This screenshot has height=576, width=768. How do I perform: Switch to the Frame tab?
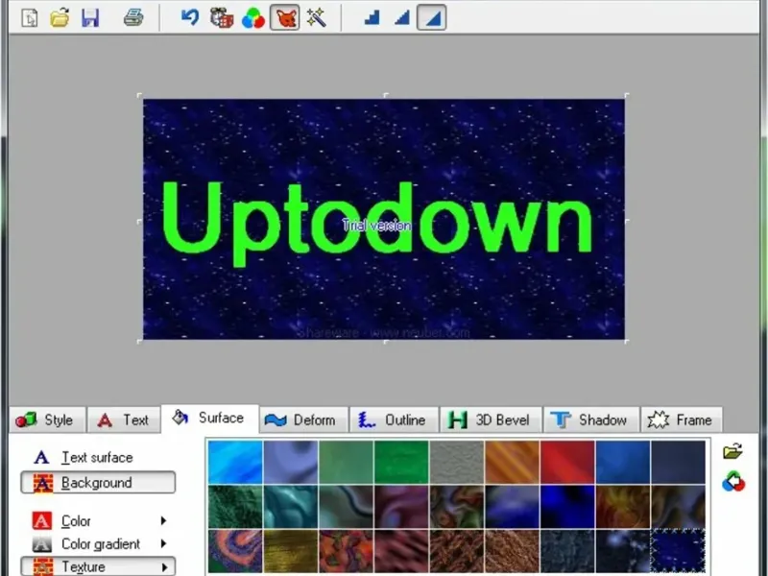pos(682,420)
